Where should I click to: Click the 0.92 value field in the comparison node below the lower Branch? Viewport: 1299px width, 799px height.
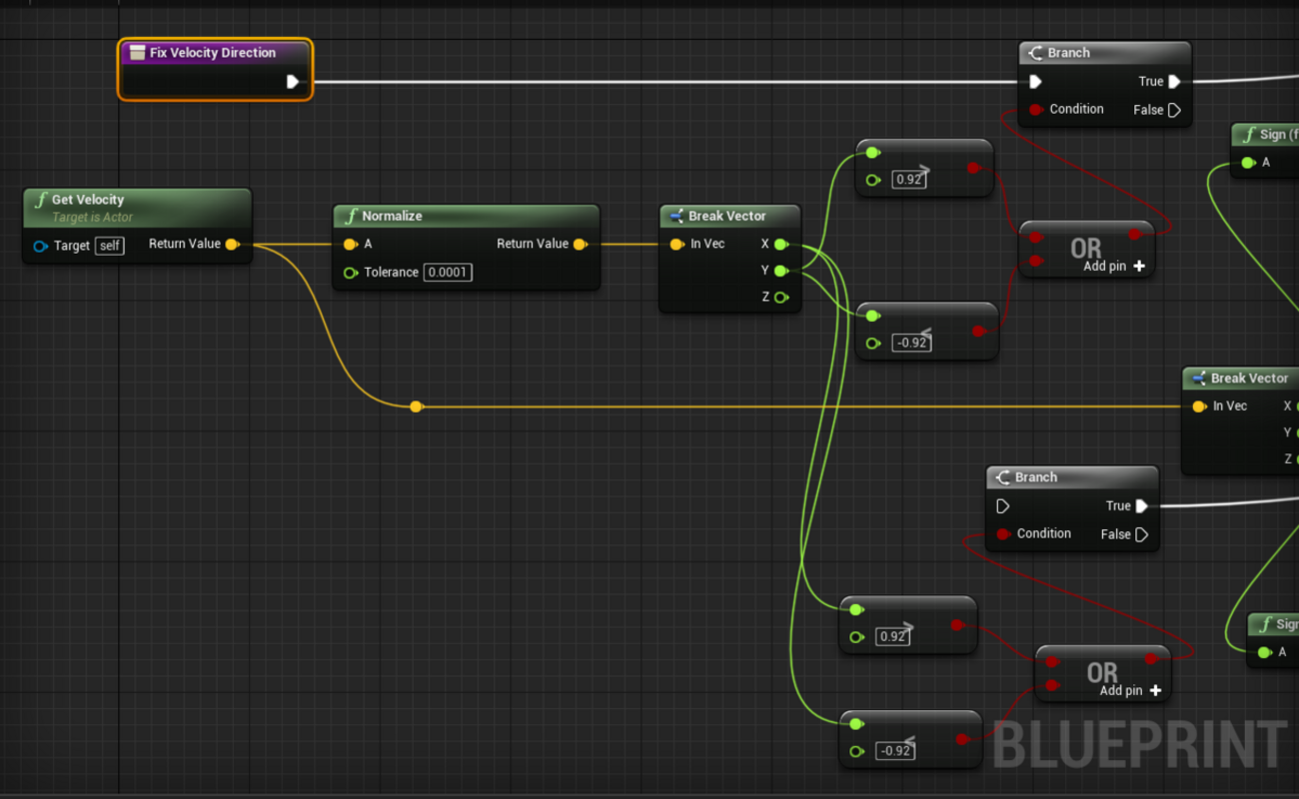click(892, 637)
